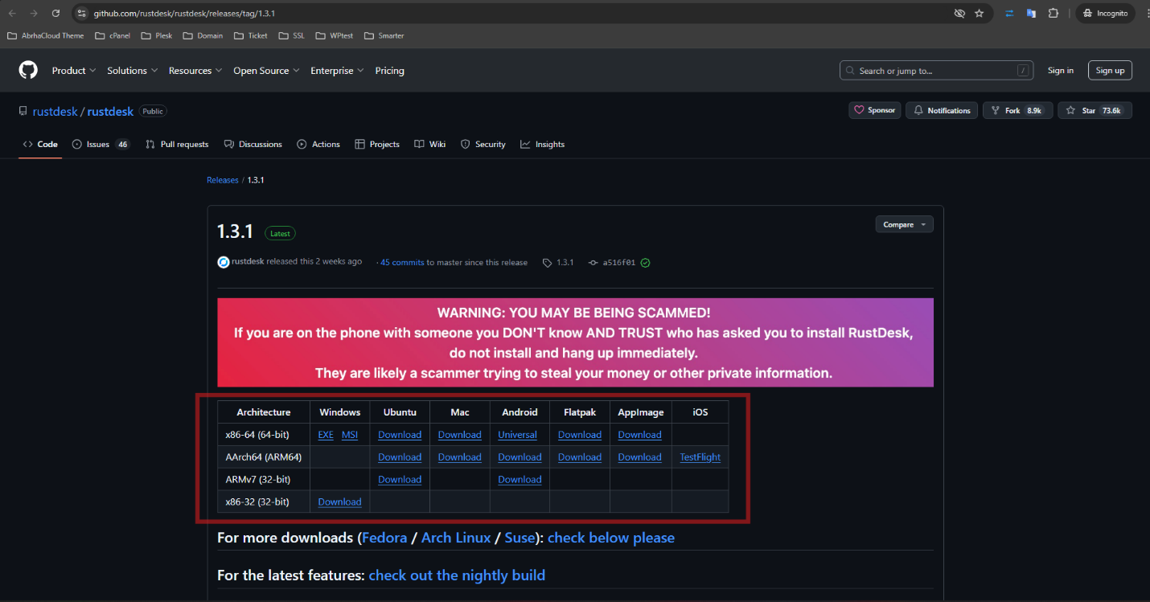The width and height of the screenshot is (1150, 602).
Task: Click the Sponsor heart button
Action: pos(874,111)
